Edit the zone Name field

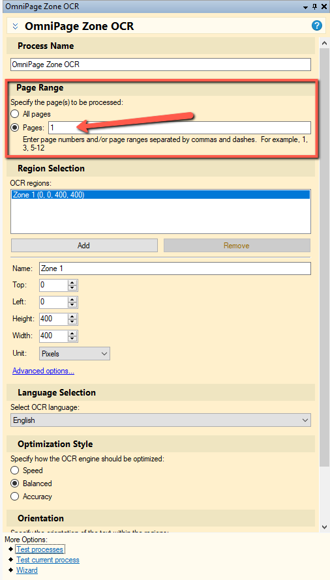click(175, 268)
